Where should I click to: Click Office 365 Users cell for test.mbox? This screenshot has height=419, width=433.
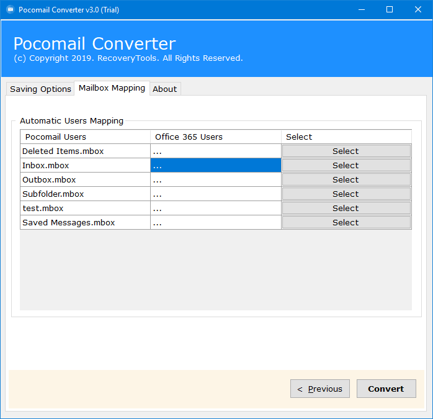(x=216, y=208)
